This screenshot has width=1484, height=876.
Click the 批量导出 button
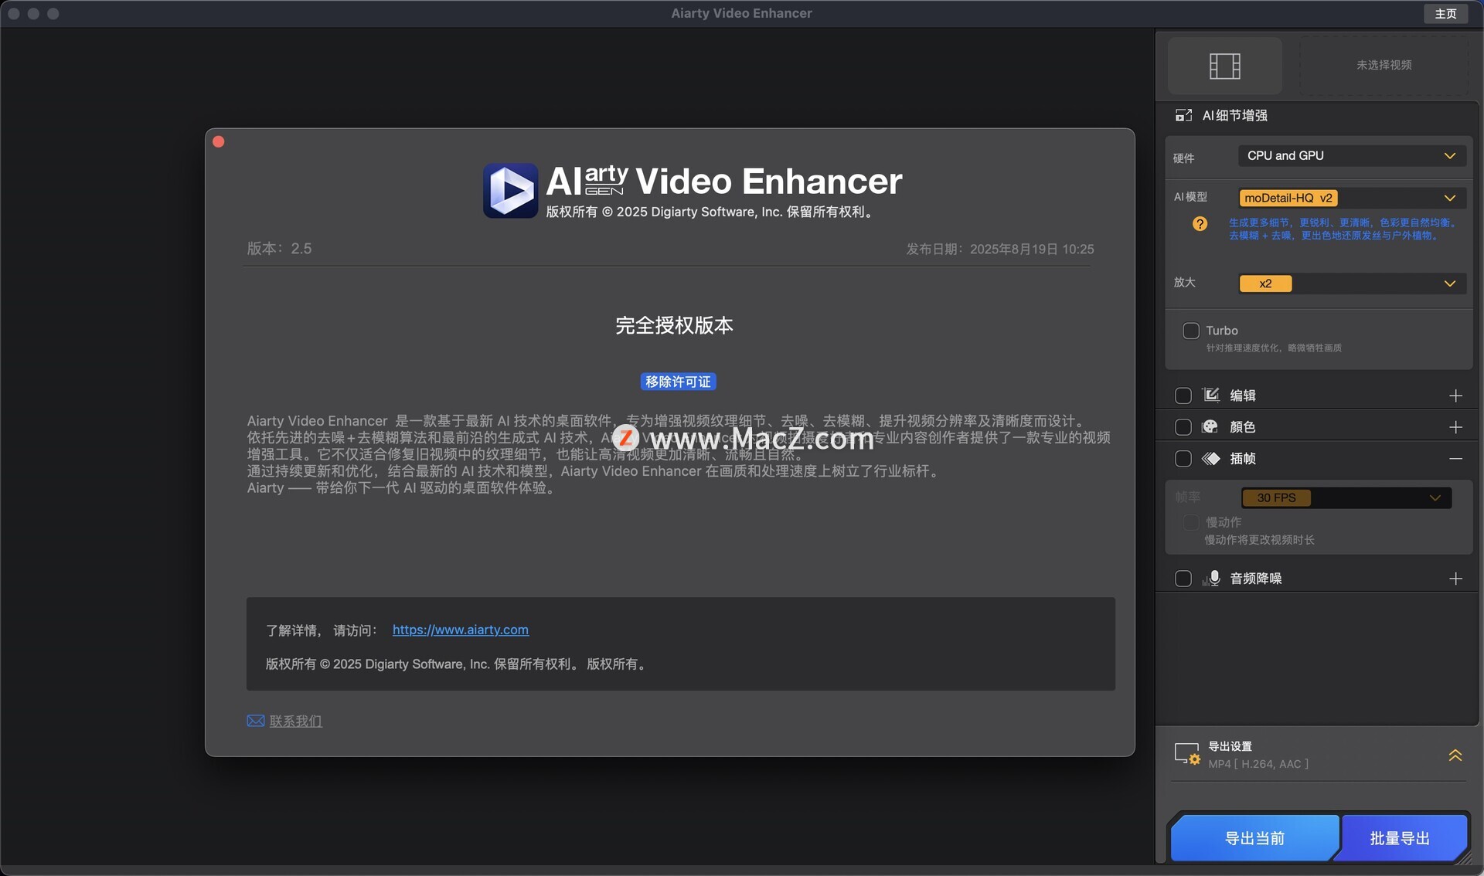[x=1400, y=838]
